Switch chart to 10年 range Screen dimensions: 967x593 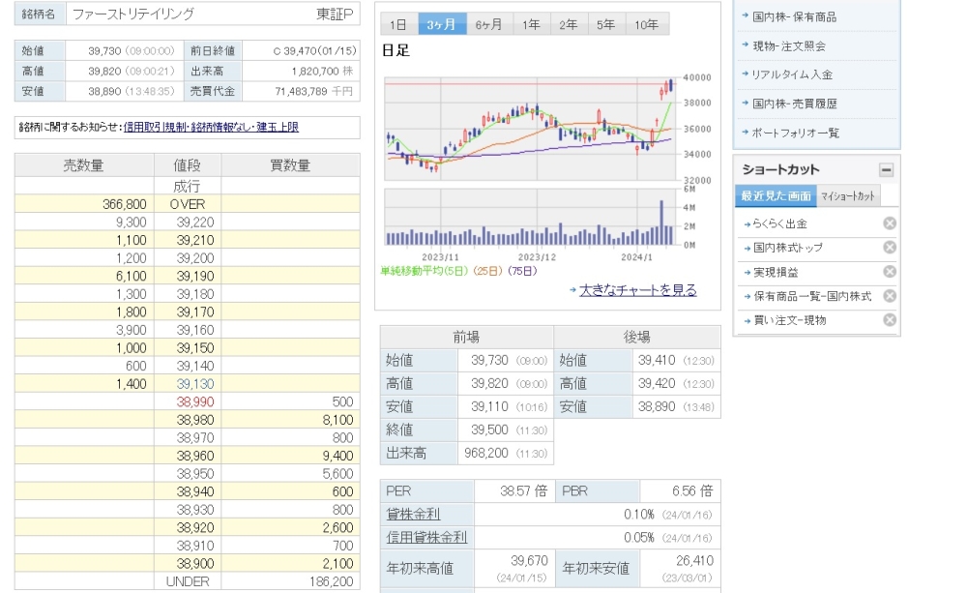pos(647,24)
